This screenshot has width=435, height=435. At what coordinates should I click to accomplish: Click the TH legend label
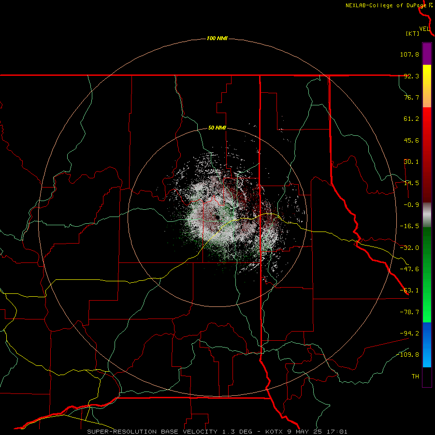coord(415,377)
